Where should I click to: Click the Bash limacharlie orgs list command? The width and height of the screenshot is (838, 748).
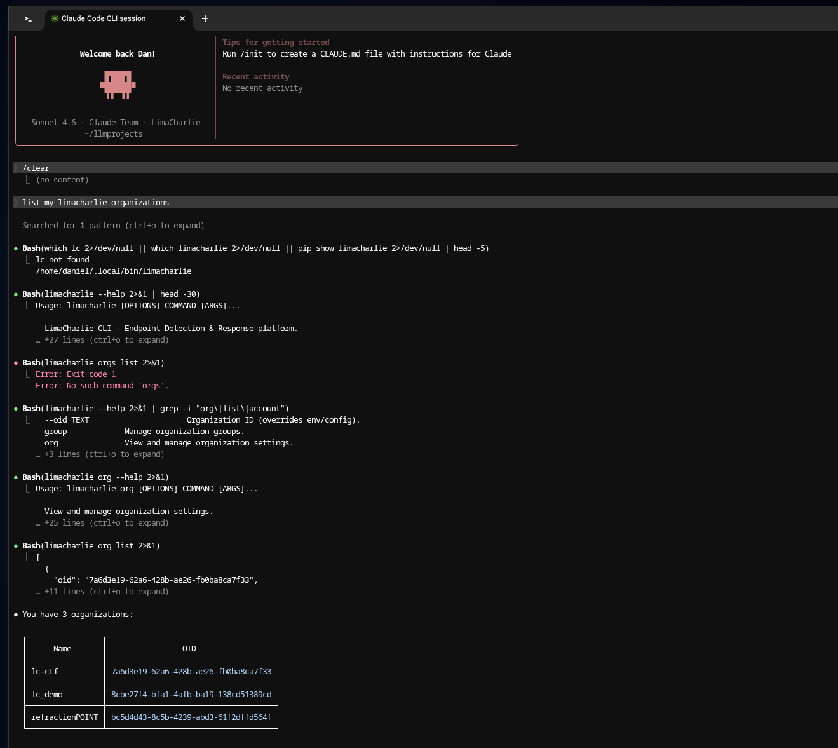[93, 363]
